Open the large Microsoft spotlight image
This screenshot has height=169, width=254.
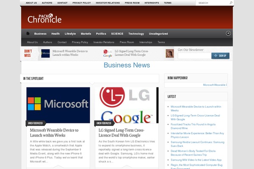tap(58, 105)
